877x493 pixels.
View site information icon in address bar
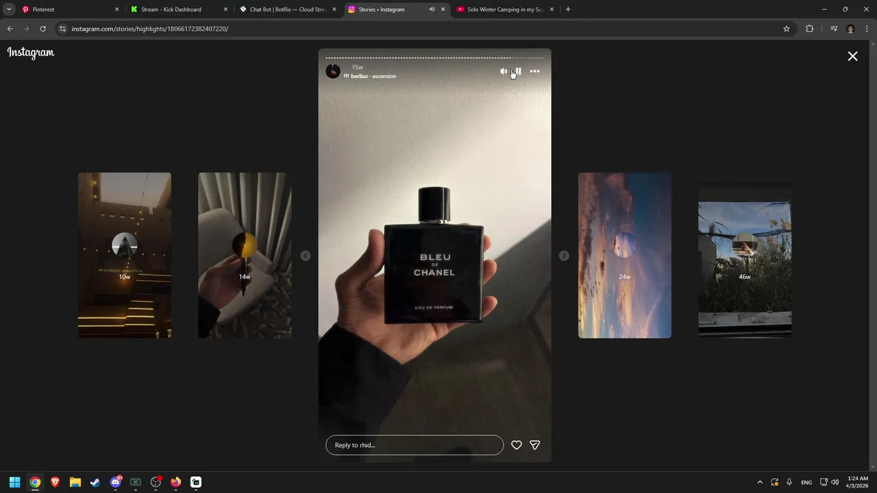(x=62, y=29)
